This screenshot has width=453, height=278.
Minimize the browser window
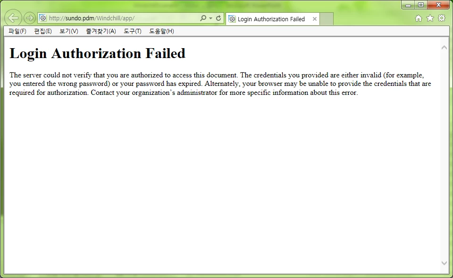click(408, 5)
